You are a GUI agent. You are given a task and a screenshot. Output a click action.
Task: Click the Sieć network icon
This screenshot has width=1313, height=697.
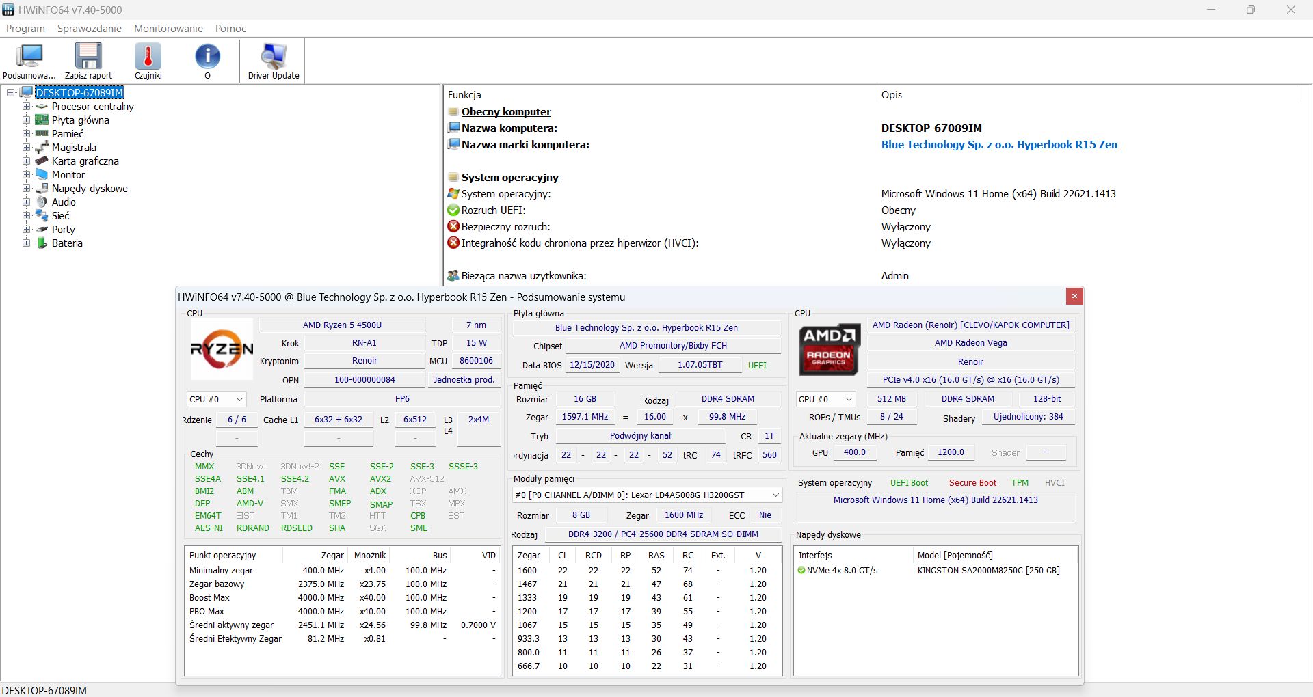pyautogui.click(x=42, y=216)
